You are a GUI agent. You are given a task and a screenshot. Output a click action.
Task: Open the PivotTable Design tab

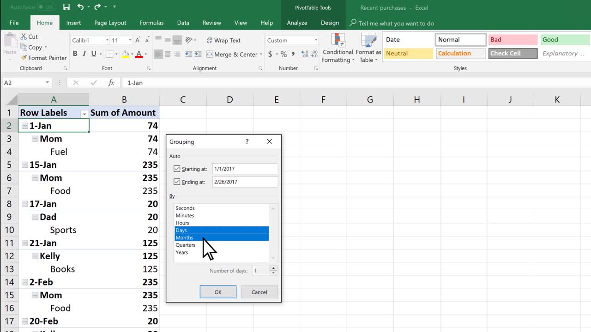330,23
